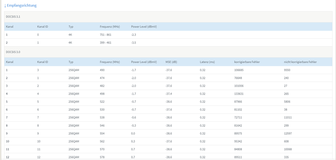The width and height of the screenshot is (336, 160).
Task: Click the -2.3 power level value
Action: pyautogui.click(x=134, y=35)
